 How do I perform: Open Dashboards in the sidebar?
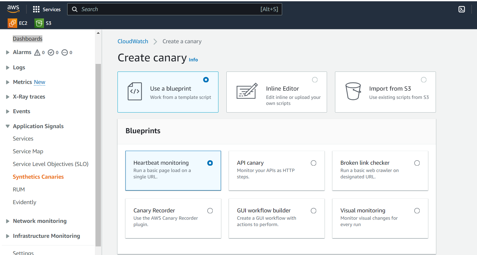click(x=28, y=39)
